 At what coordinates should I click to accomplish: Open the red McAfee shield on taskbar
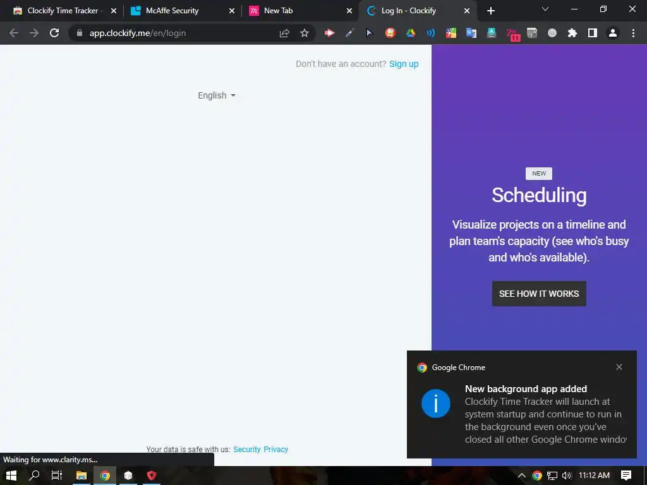(x=152, y=476)
